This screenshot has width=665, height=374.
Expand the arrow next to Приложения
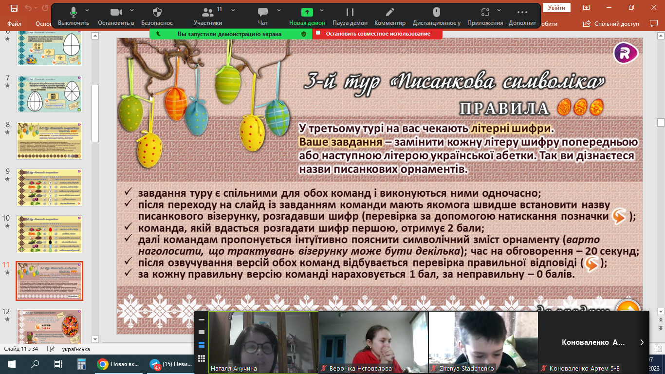499,10
